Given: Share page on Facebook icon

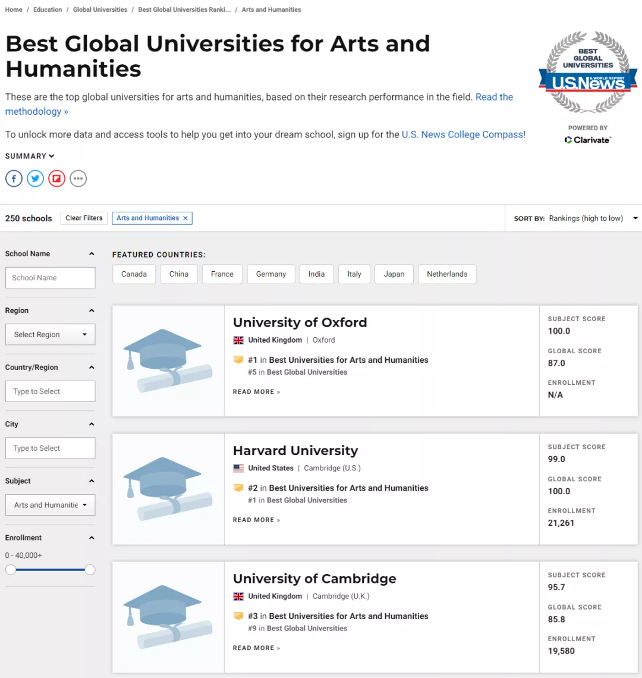Looking at the screenshot, I should (x=14, y=178).
